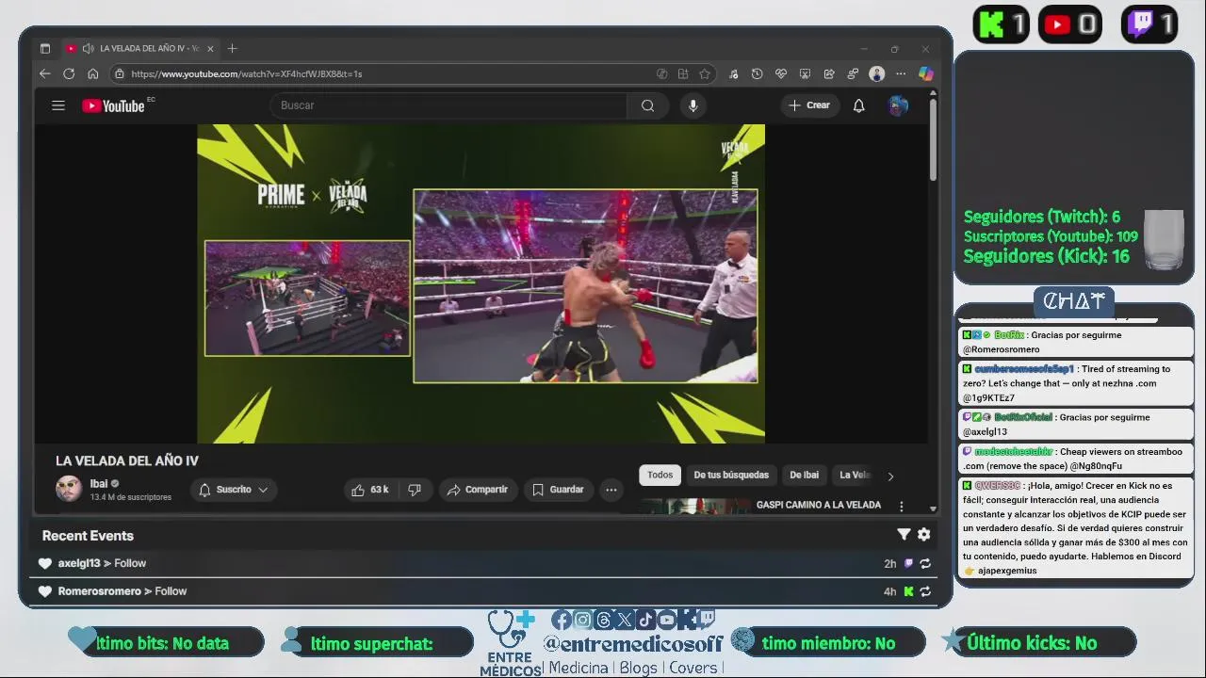Click the YouTube search input field
Screen dimensions: 1206x678
pos(448,105)
